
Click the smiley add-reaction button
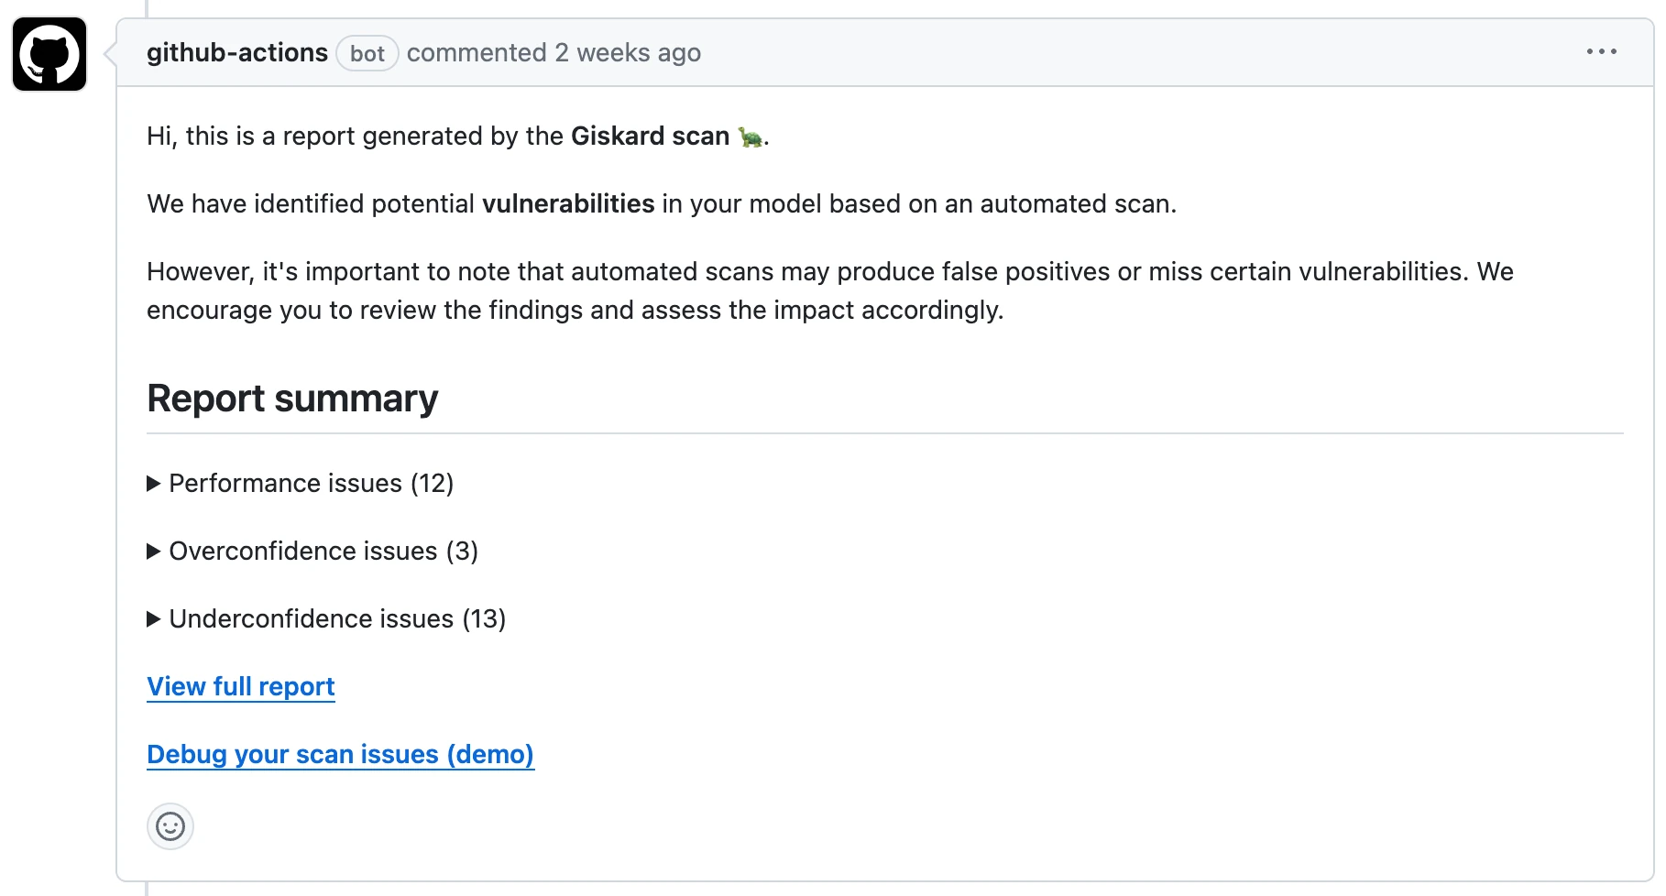tap(170, 826)
